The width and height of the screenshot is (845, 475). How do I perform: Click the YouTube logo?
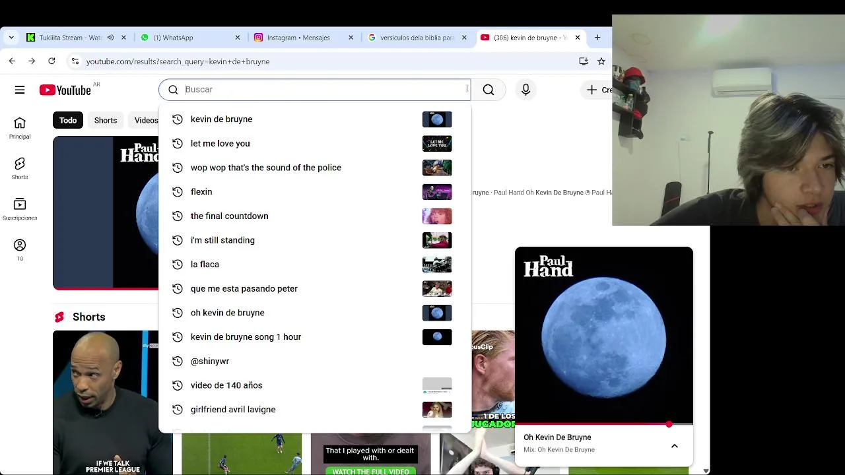coord(65,90)
